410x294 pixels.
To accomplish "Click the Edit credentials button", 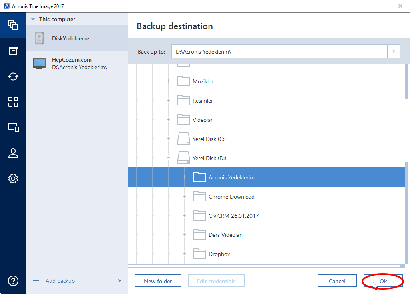I will [x=216, y=281].
